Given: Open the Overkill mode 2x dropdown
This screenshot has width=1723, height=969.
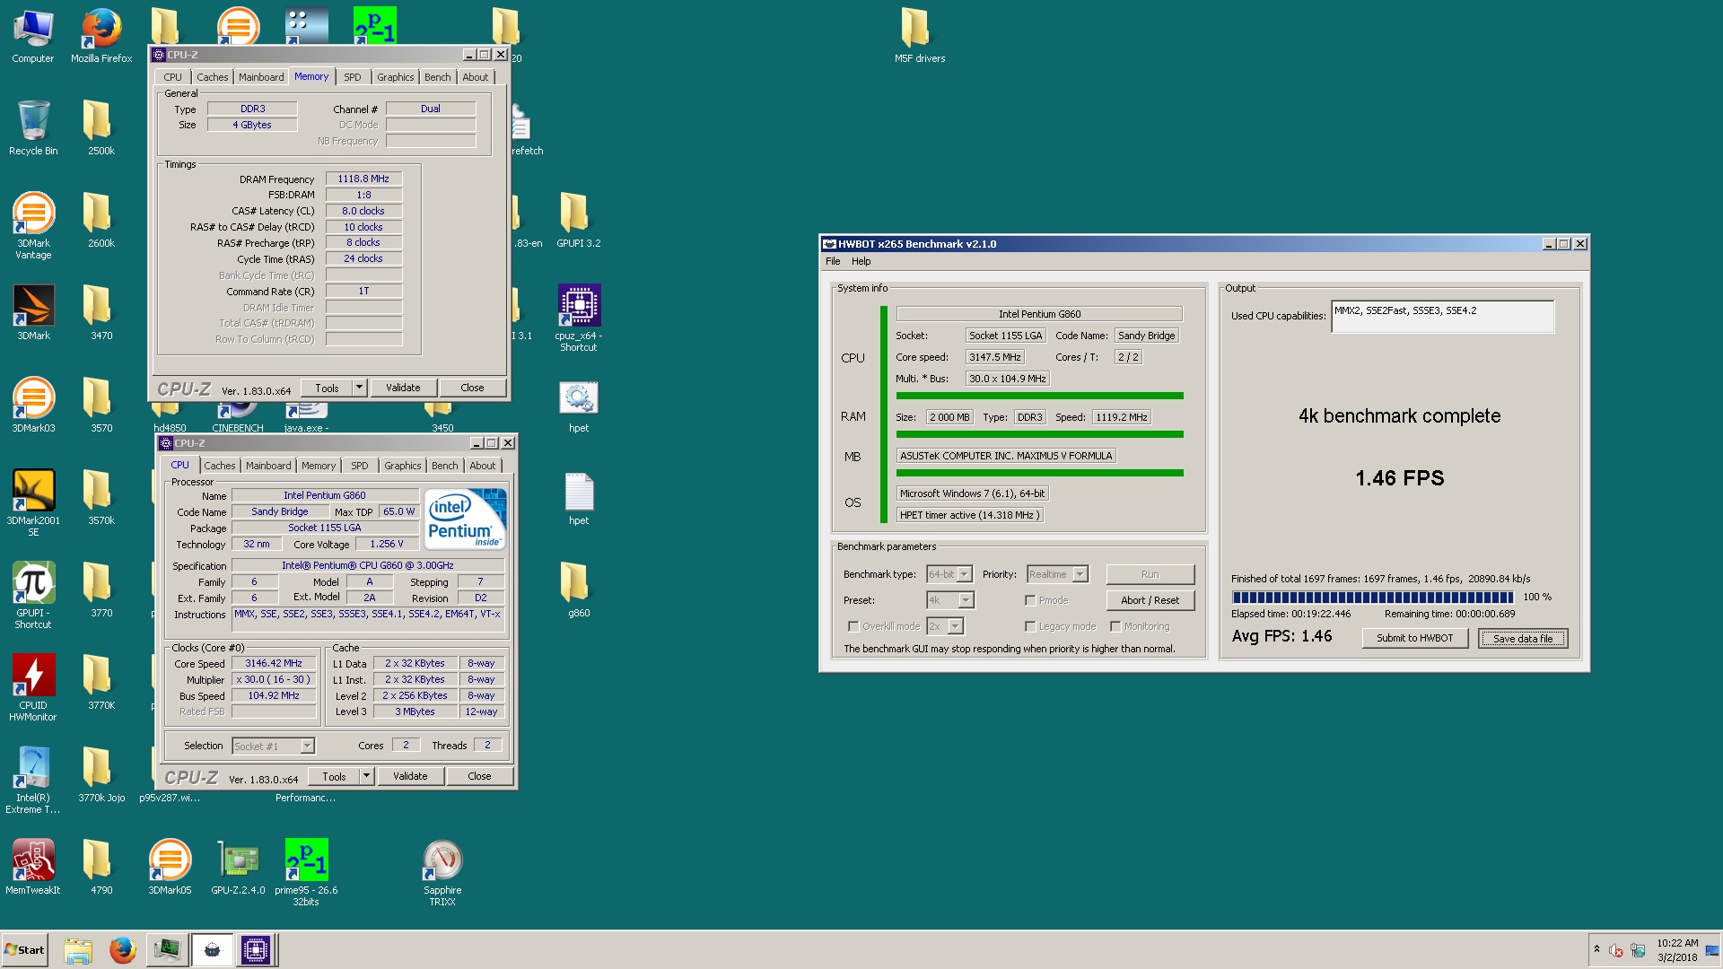Looking at the screenshot, I should pos(956,626).
